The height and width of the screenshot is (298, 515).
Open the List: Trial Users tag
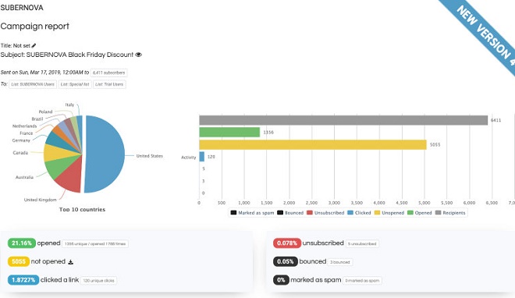coord(109,84)
